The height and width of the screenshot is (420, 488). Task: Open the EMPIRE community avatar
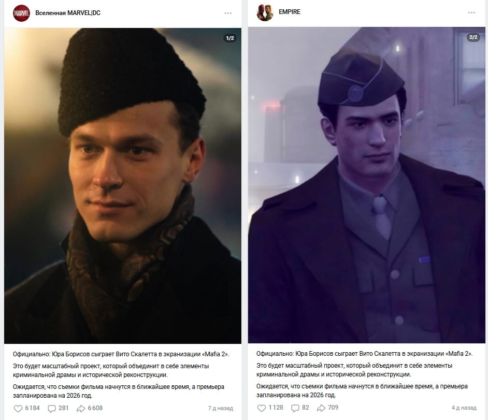pyautogui.click(x=265, y=12)
